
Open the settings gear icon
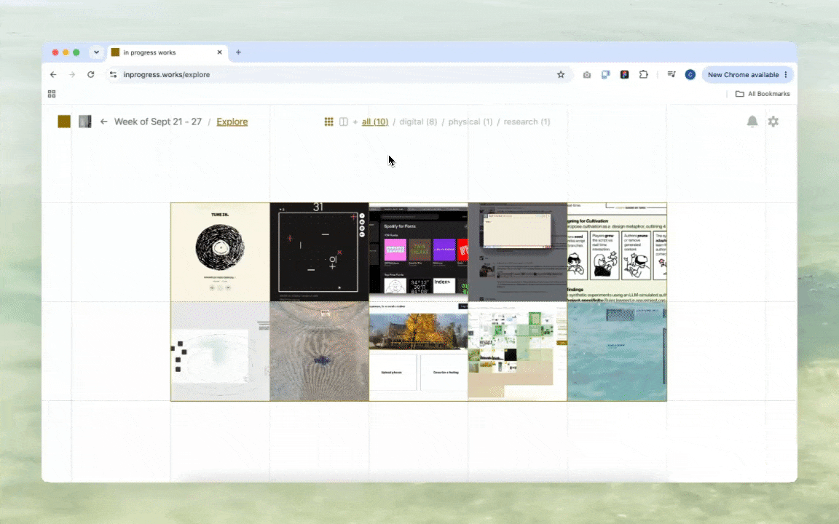773,122
